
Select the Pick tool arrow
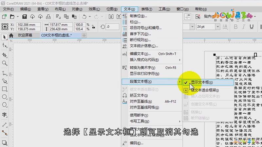[5, 37]
